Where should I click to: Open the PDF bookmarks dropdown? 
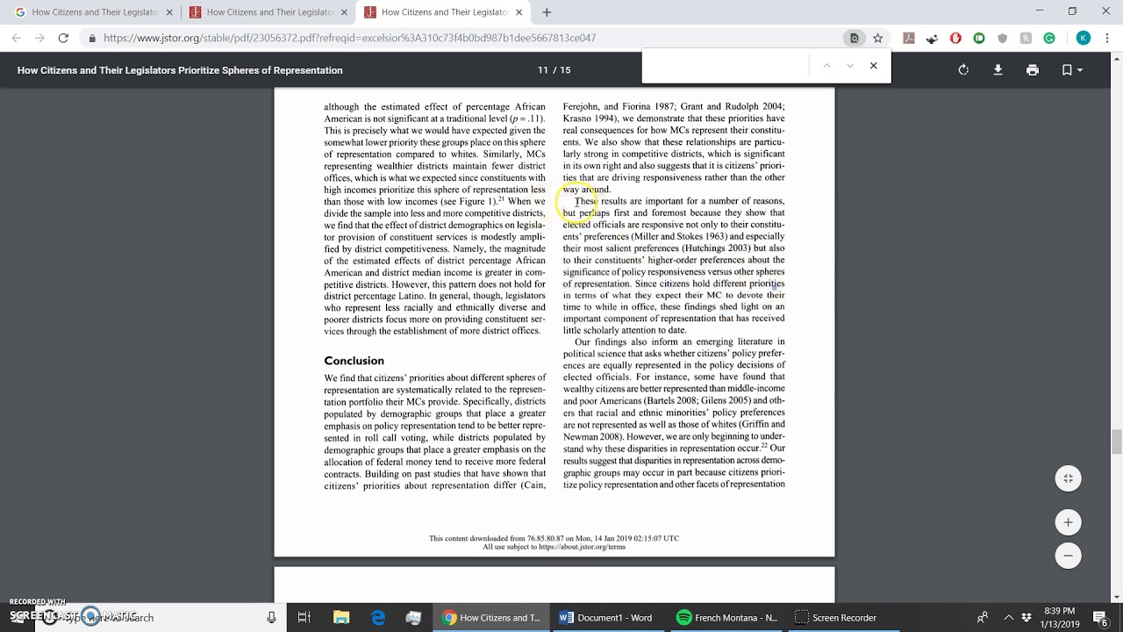coord(1072,70)
